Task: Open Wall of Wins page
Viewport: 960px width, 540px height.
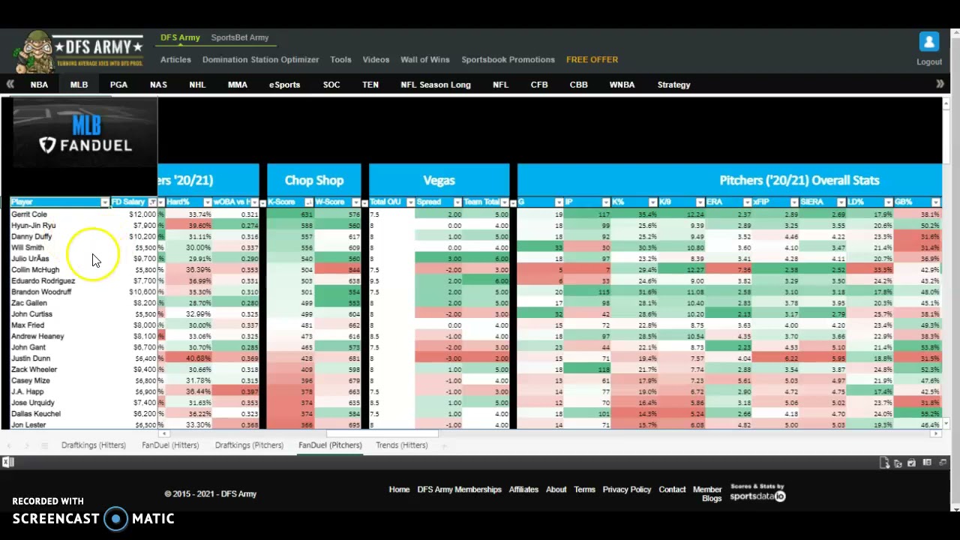Action: tap(425, 60)
